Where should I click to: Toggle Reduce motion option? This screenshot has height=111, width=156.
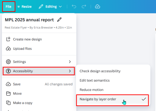click(x=113, y=90)
